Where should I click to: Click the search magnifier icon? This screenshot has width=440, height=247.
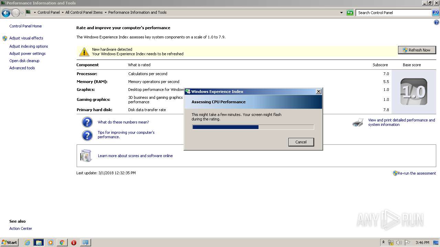[x=435, y=13]
